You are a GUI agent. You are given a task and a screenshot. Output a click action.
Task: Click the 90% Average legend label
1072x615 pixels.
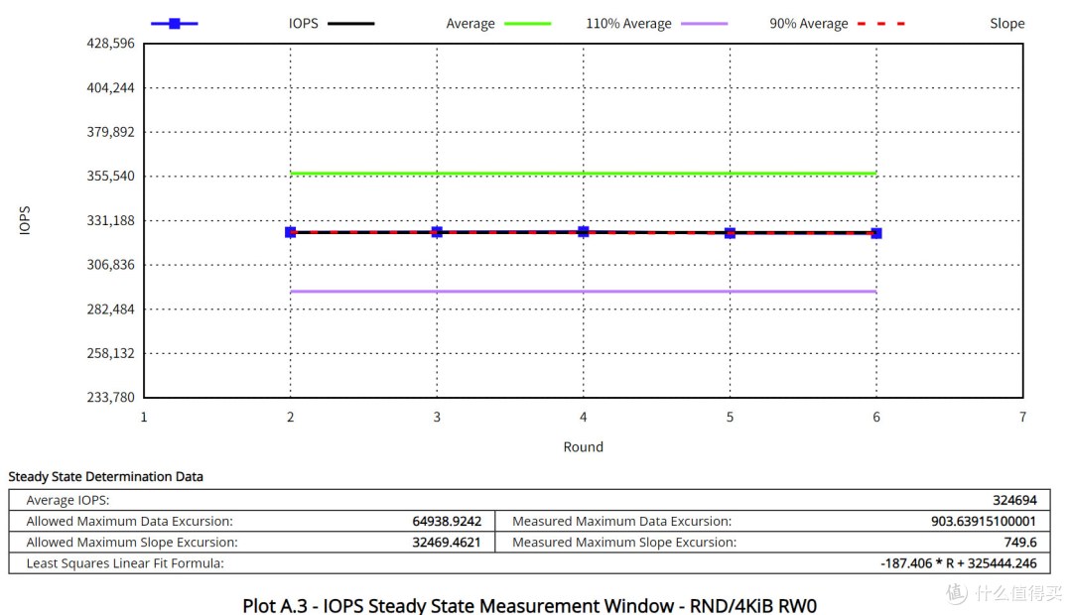click(x=809, y=23)
